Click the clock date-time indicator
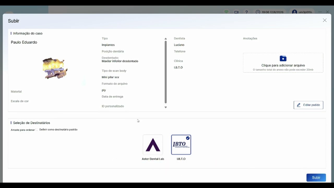Image resolution: width=334 pixels, height=188 pixels. tap(269, 12)
